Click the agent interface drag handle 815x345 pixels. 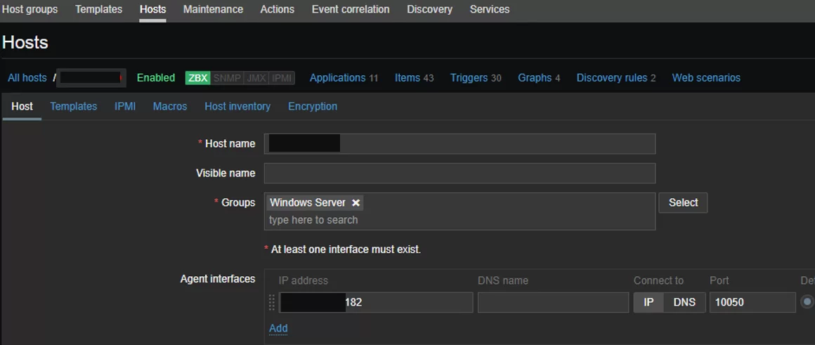[x=272, y=302]
